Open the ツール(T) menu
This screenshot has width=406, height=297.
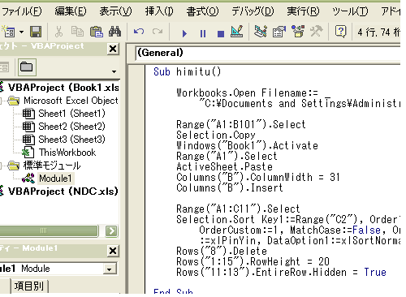350,11
